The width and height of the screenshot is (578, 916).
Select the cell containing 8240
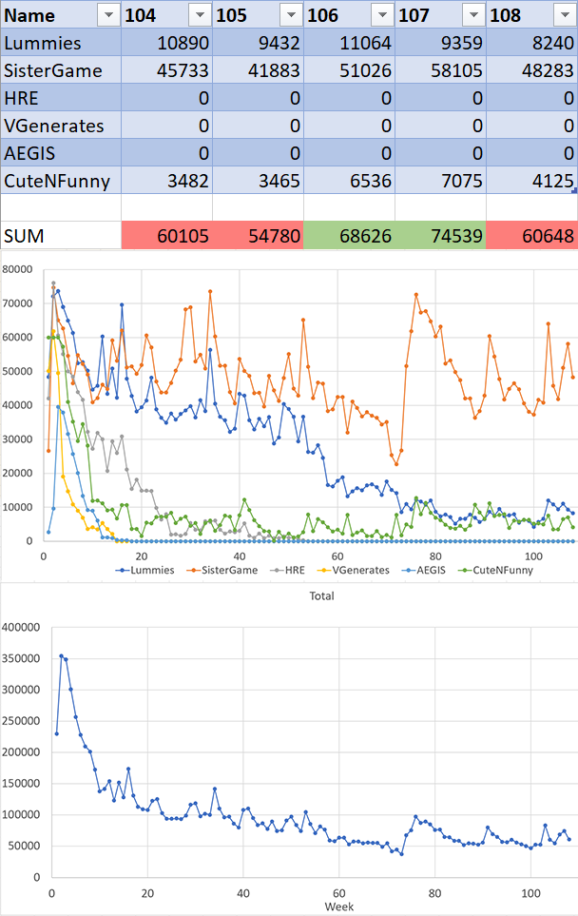pos(531,43)
